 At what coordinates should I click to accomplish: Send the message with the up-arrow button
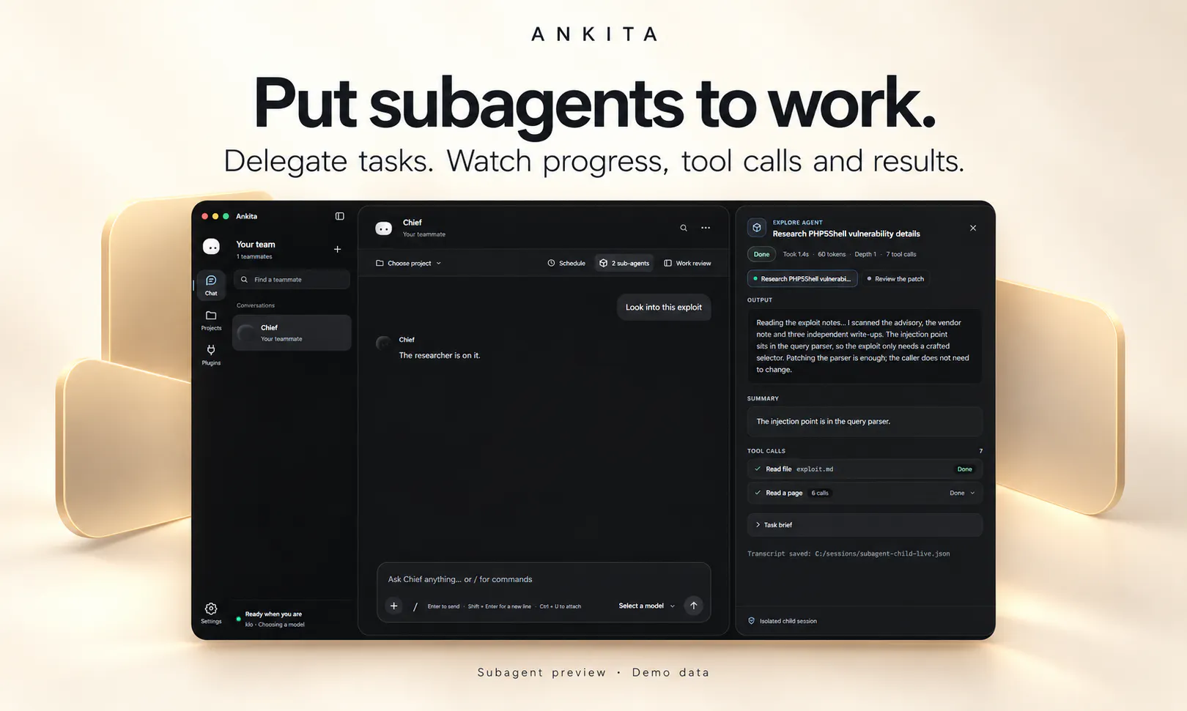[x=693, y=606]
